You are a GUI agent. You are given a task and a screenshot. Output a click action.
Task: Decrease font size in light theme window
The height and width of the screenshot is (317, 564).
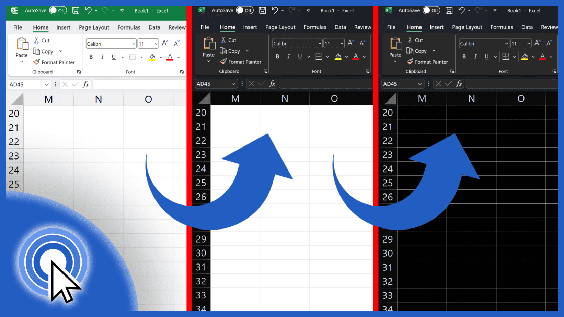(177, 43)
